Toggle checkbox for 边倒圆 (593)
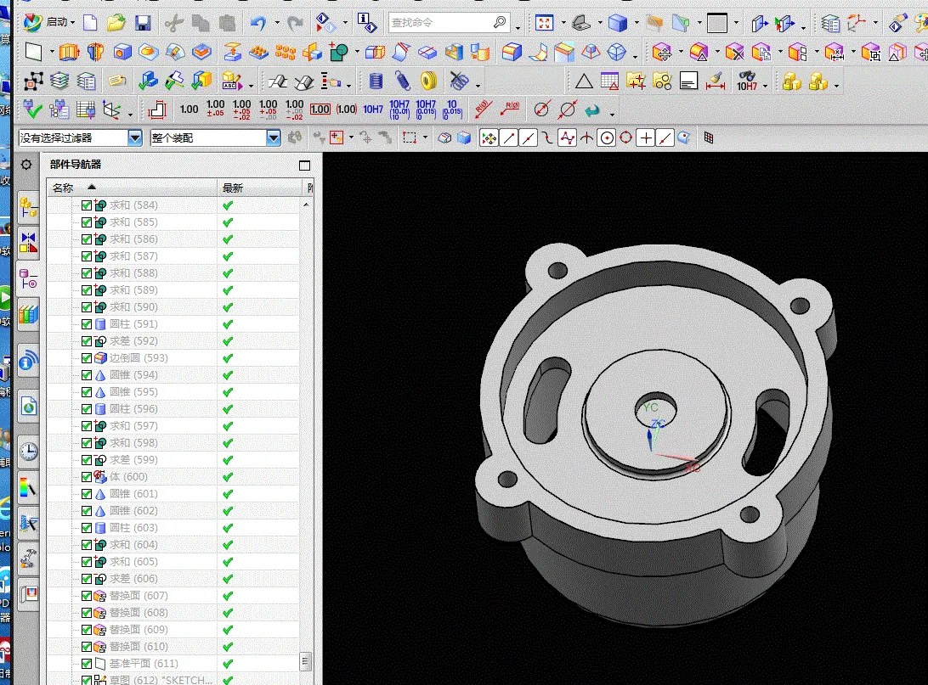This screenshot has height=685, width=928. (x=87, y=358)
